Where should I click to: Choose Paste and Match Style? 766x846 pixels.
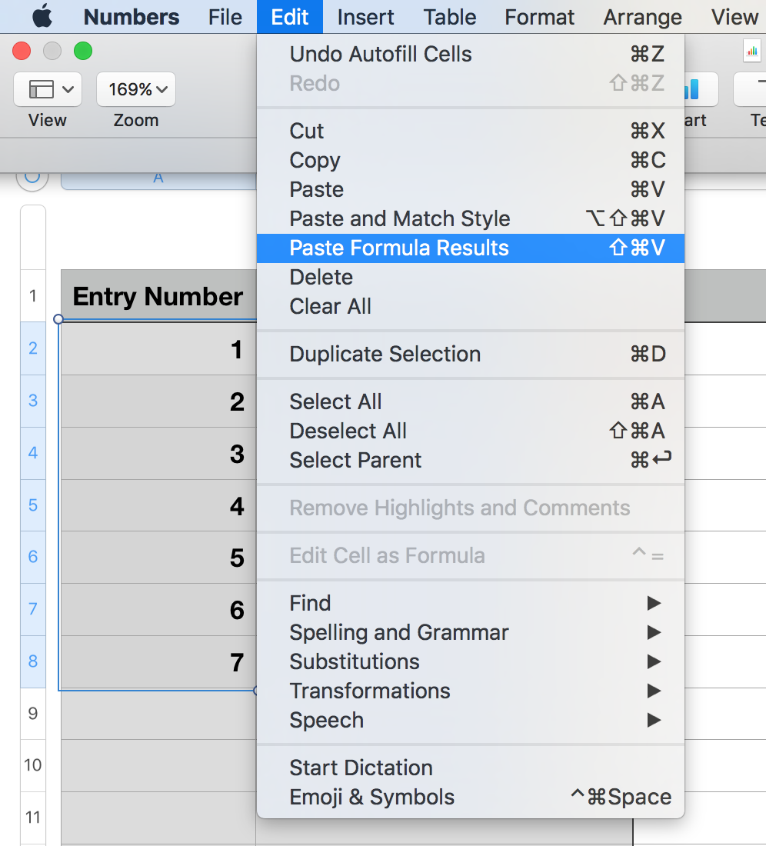click(471, 218)
